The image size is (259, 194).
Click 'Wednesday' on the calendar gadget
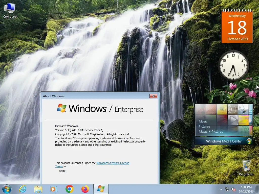click(x=237, y=16)
